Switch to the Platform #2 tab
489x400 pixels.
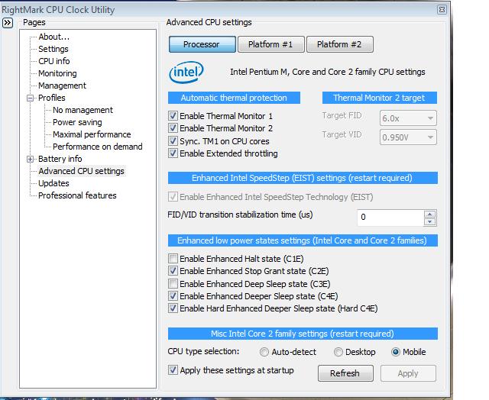click(x=339, y=44)
